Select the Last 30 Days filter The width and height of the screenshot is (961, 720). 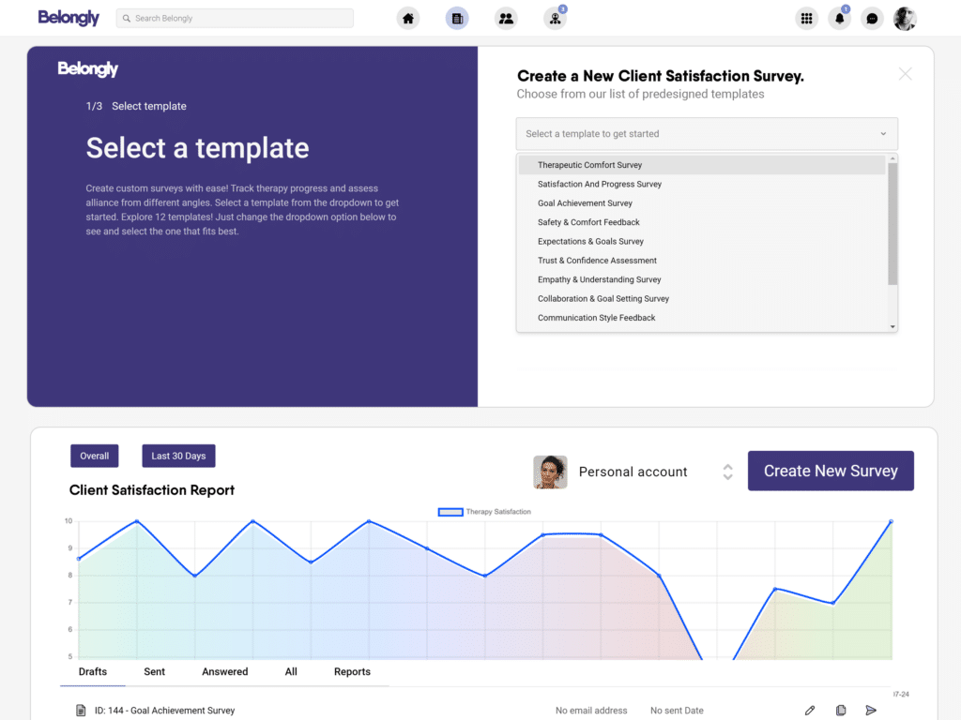[x=178, y=457]
